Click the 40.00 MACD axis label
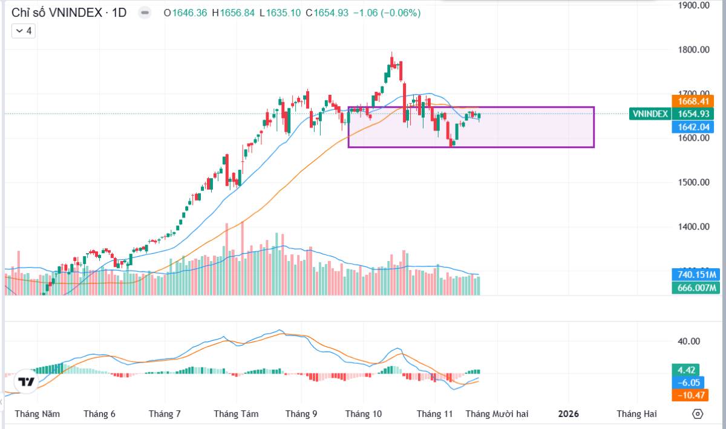 point(689,341)
